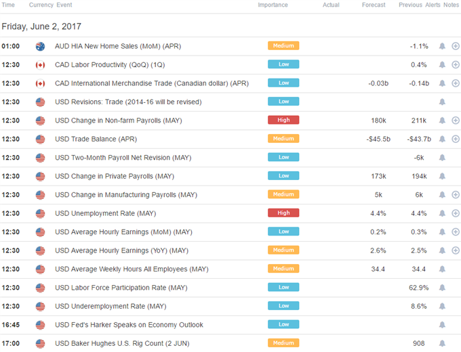Open USD Change in Non-farm Payrolls (MAY) event
461x352 pixels.
(119, 120)
